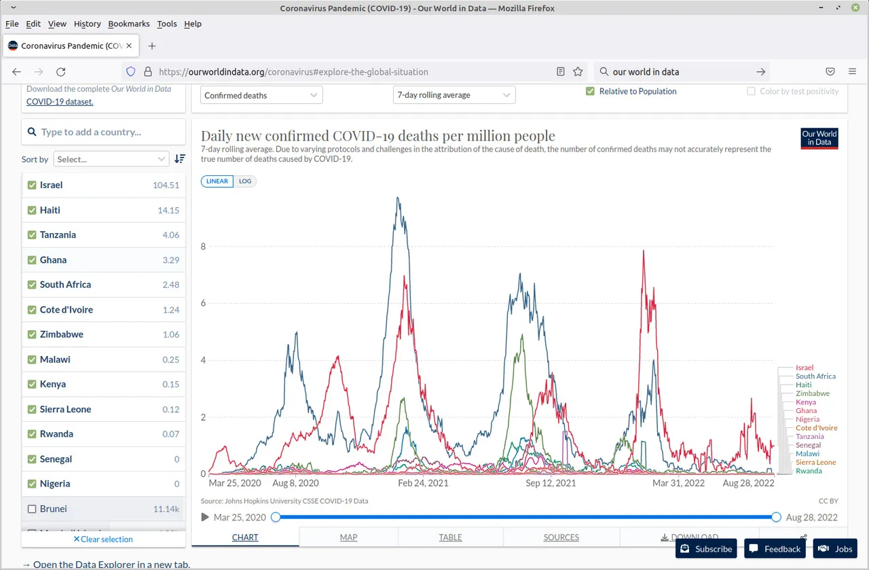Focus the Type to add a country field
This screenshot has height=570, width=869.
pos(103,132)
